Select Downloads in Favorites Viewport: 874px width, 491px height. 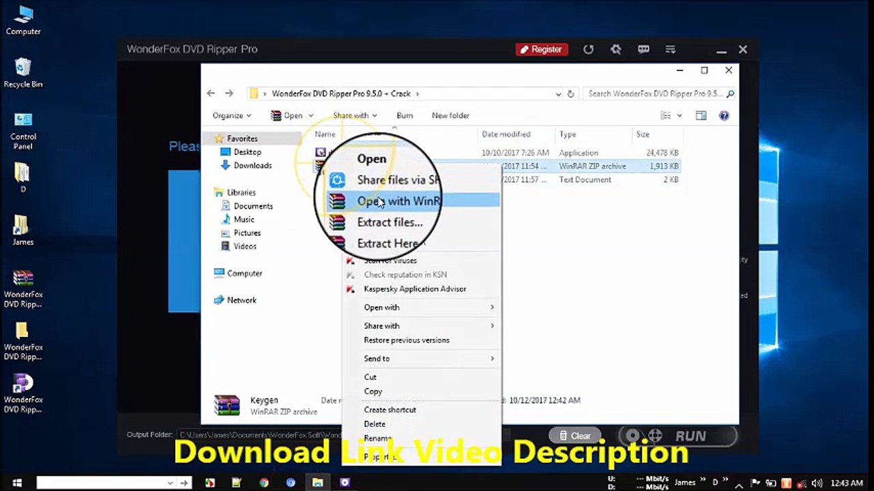pyautogui.click(x=252, y=166)
